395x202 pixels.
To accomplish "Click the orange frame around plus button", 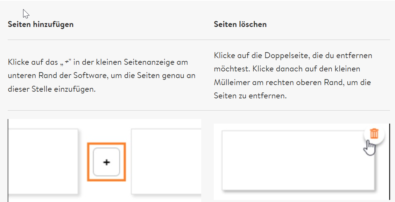I will tap(106, 162).
